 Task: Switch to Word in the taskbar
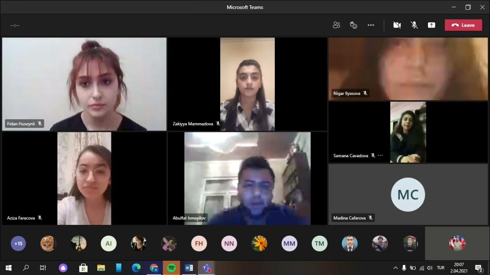(189, 268)
